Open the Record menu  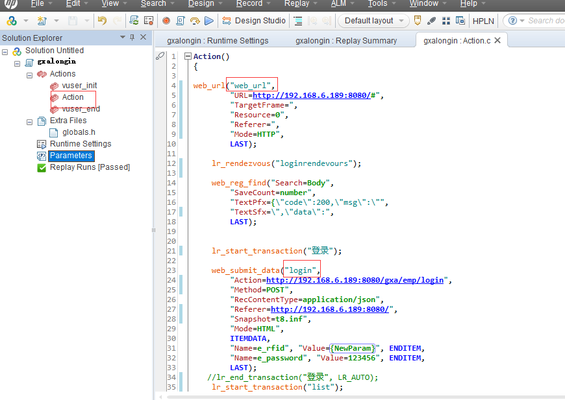[249, 4]
